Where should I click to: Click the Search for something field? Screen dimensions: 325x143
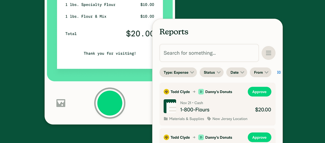click(209, 53)
